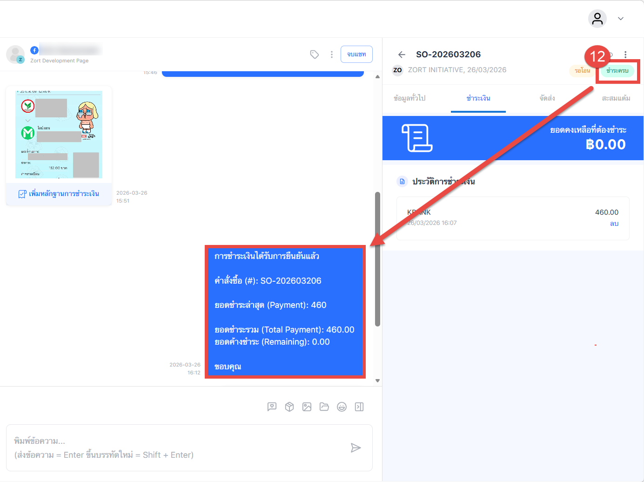
Task: Click ลบ link on KBANK payment
Action: [x=614, y=224]
